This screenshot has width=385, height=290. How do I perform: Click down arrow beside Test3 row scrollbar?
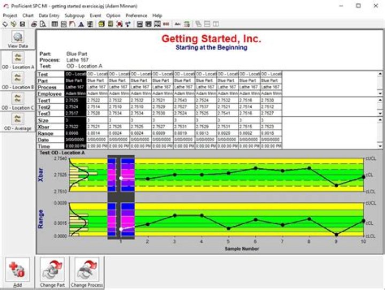(380, 113)
